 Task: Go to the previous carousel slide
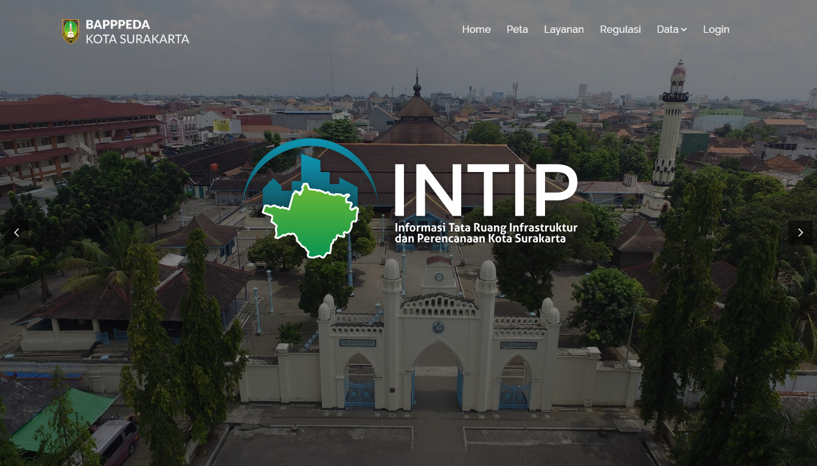pyautogui.click(x=16, y=233)
